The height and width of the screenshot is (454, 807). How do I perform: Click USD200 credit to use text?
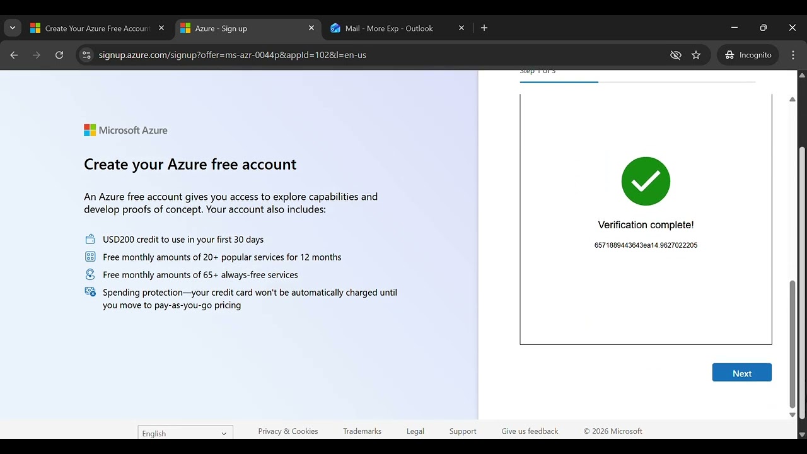(x=183, y=240)
